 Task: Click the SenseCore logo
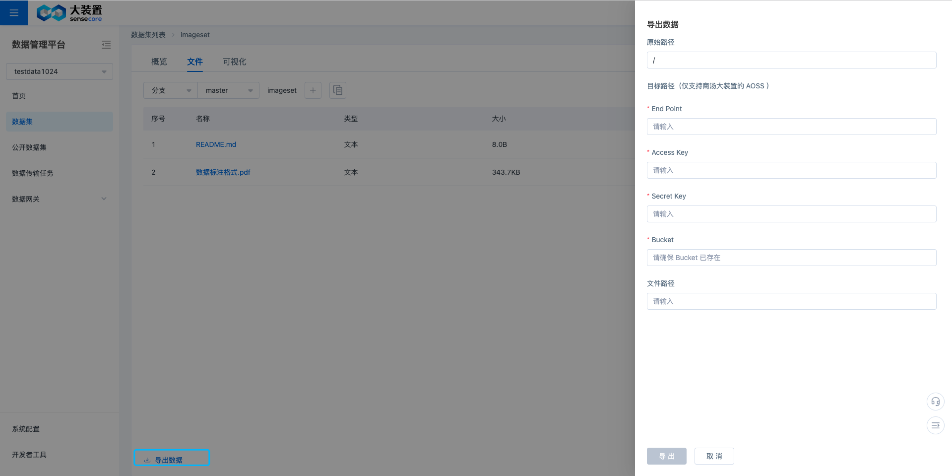(x=69, y=13)
